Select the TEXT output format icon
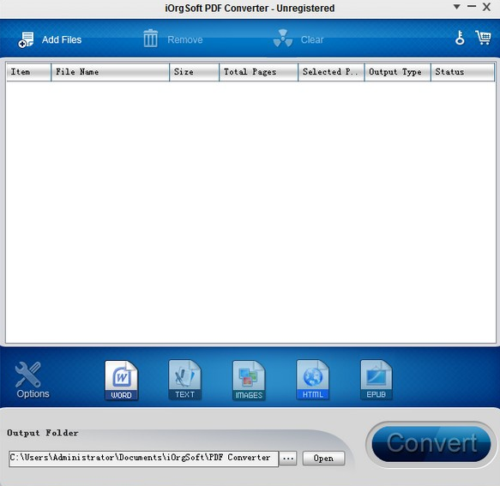This screenshot has width=500, height=486. click(x=184, y=380)
